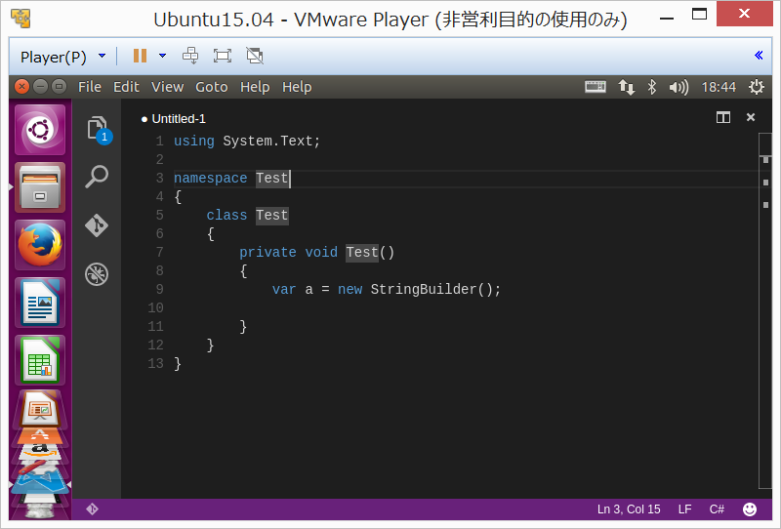Open the Goto menu
This screenshot has height=529, width=781.
pos(211,87)
